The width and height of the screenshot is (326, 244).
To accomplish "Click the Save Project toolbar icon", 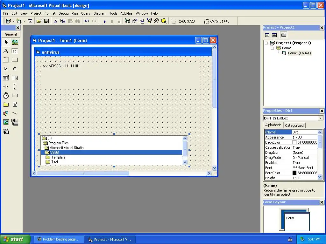I will pos(46,21).
